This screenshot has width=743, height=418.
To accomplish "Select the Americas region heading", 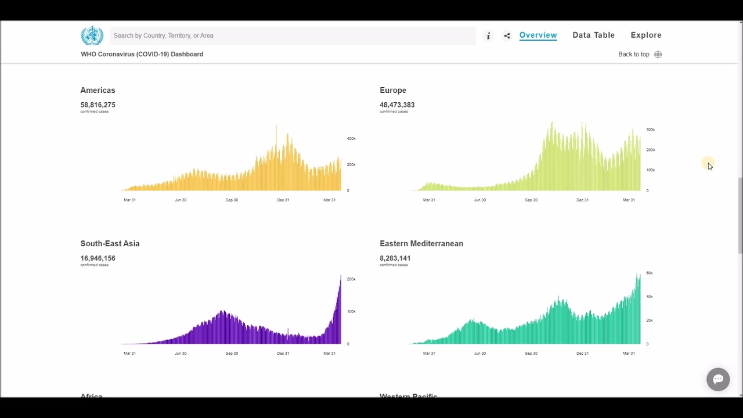I will point(98,90).
